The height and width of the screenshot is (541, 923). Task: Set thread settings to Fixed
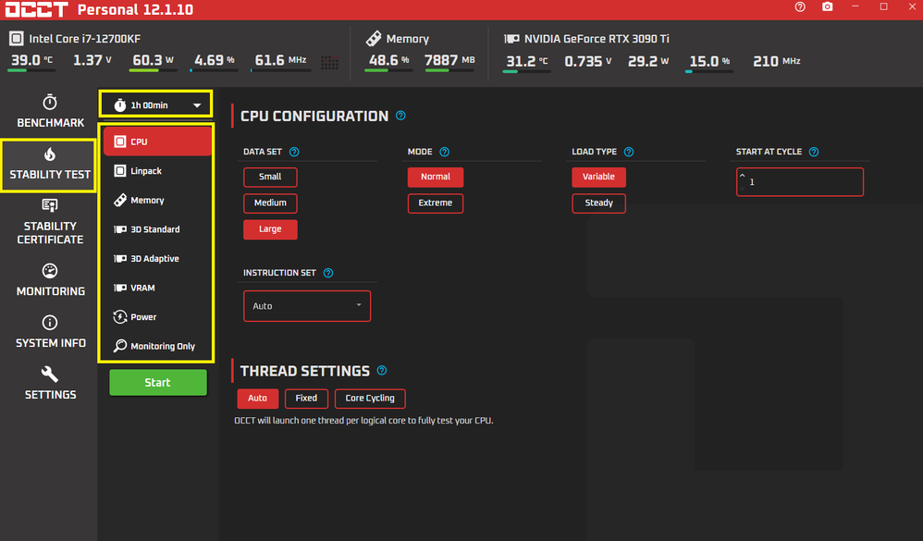click(306, 399)
